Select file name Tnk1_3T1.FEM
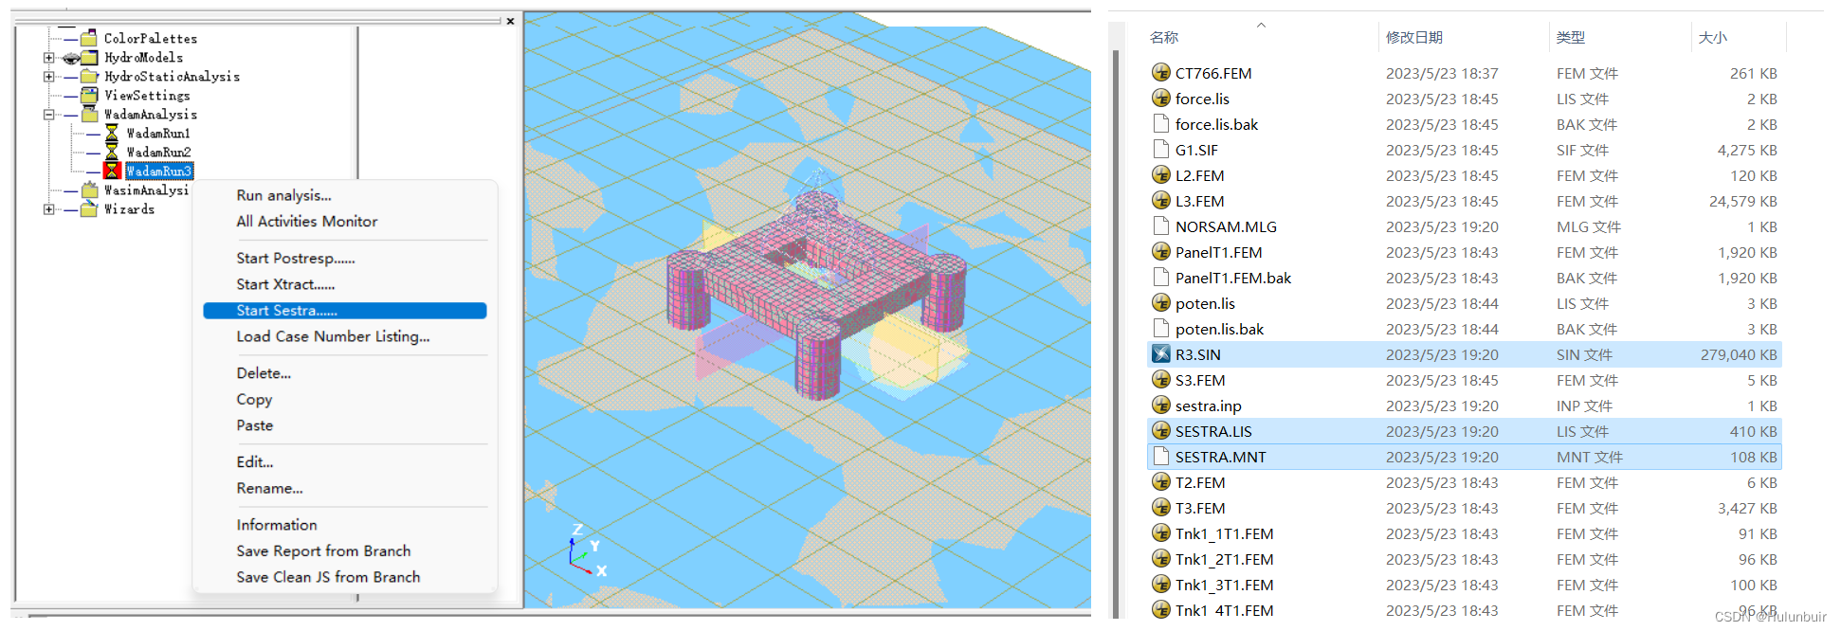Screen dimensions: 1841x631 click(x=1224, y=585)
